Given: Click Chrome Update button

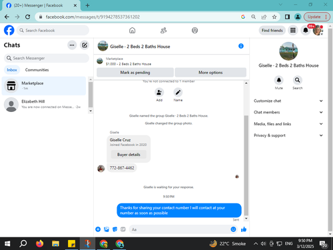Looking at the screenshot, I should 316,17.
